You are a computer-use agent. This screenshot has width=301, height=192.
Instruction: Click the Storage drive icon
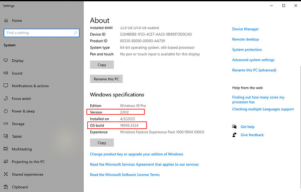(6, 123)
